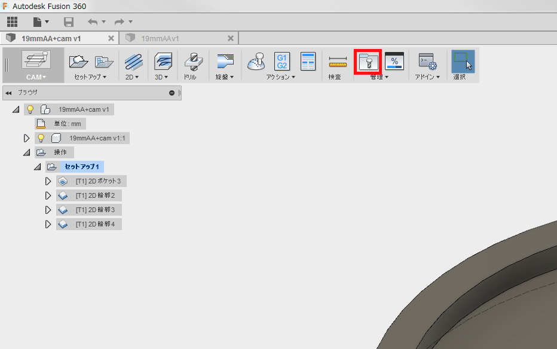Click the Setup Sheet icon
Viewport: 557px width, 349px height.
tap(308, 62)
